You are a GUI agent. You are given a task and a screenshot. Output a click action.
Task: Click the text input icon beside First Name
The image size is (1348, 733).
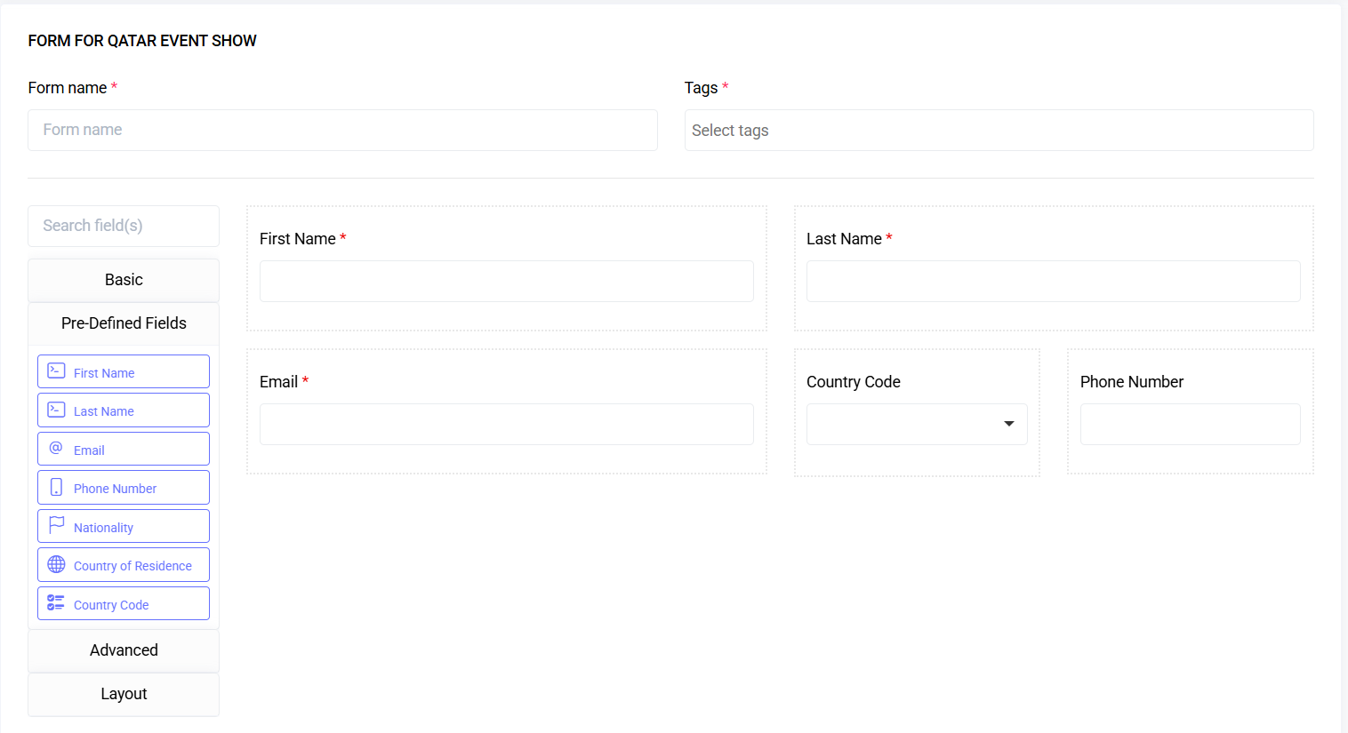coord(58,370)
